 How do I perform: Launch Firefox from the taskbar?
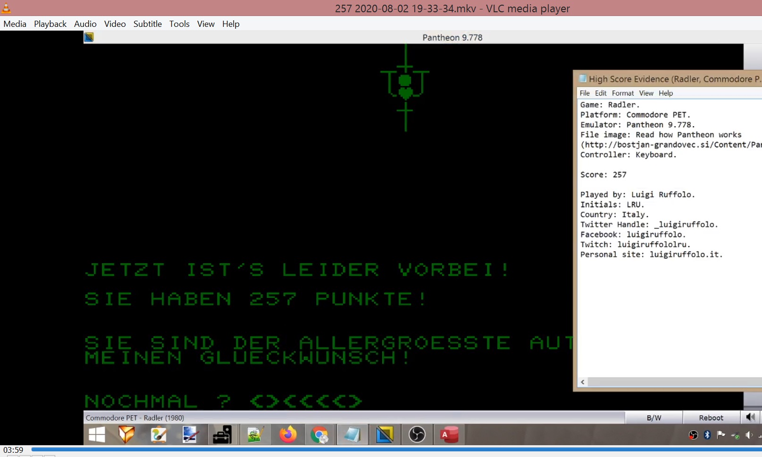coord(288,434)
